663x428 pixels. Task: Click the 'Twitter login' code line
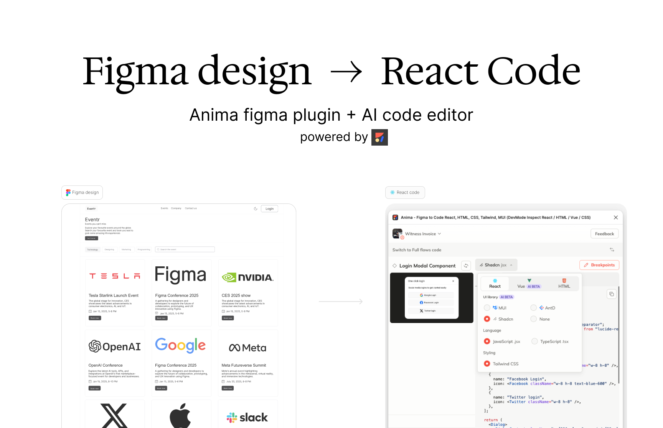(518, 397)
